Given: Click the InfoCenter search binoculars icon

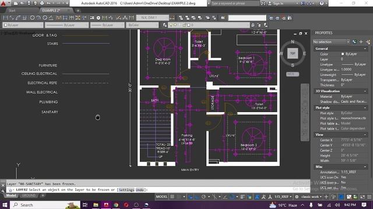Looking at the screenshot, I should (x=263, y=3).
